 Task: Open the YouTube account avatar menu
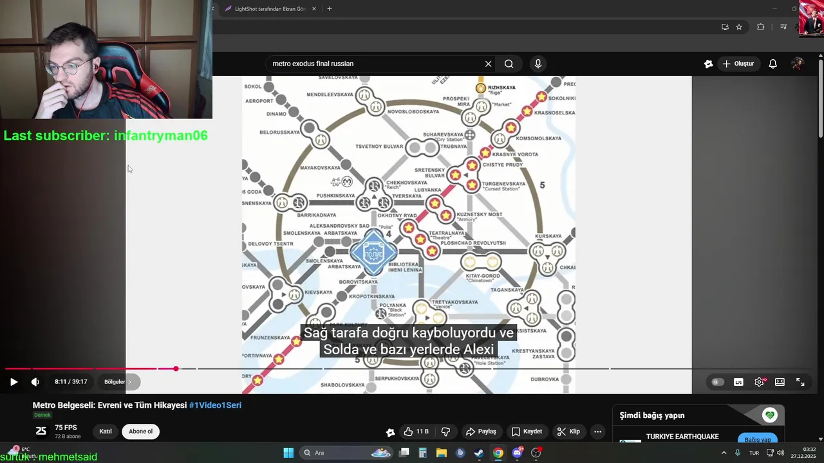click(797, 64)
